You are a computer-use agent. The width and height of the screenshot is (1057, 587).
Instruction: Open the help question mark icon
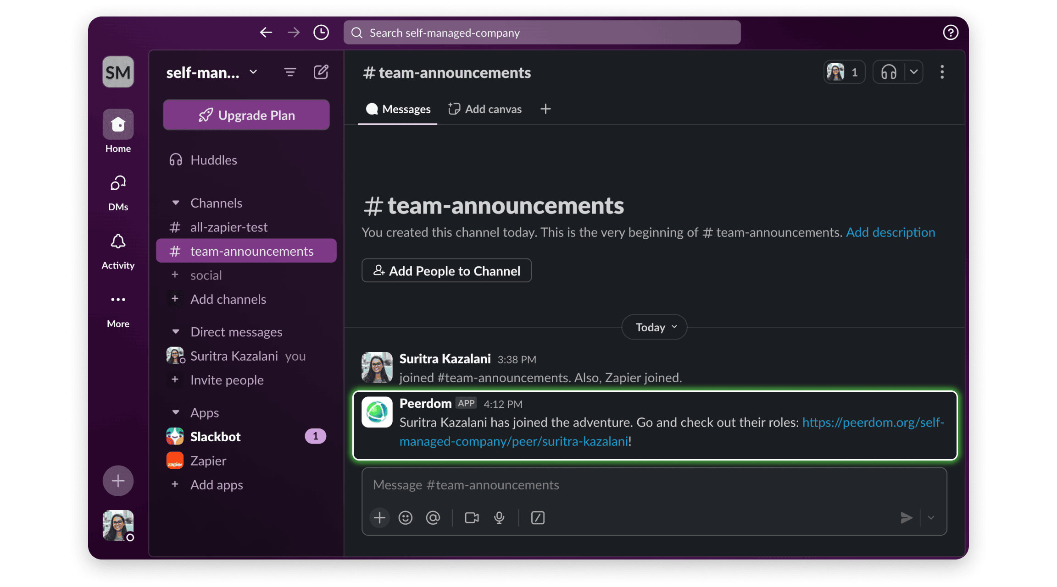click(950, 33)
